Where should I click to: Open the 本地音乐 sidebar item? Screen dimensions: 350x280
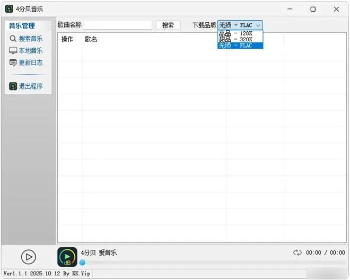point(26,51)
